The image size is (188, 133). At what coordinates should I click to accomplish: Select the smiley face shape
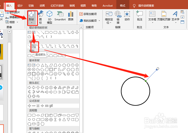(55, 74)
